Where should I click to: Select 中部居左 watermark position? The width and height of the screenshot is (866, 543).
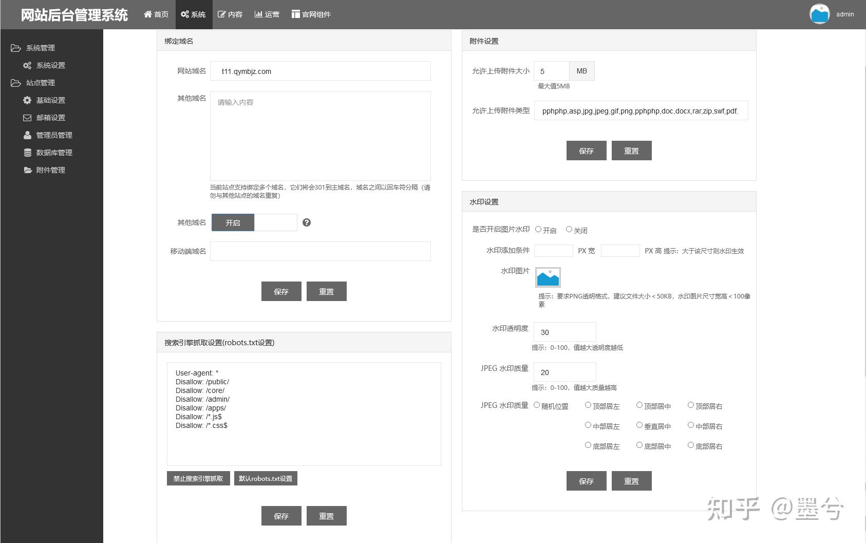(588, 425)
